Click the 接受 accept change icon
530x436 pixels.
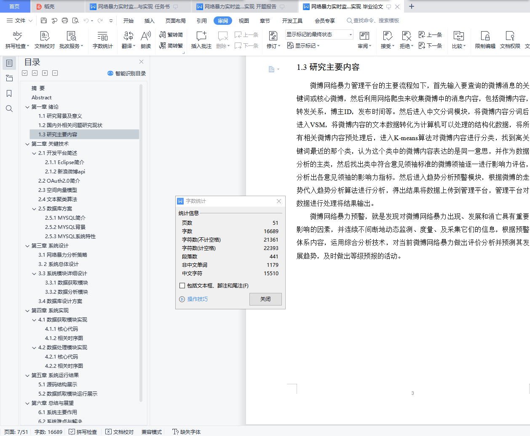[387, 40]
